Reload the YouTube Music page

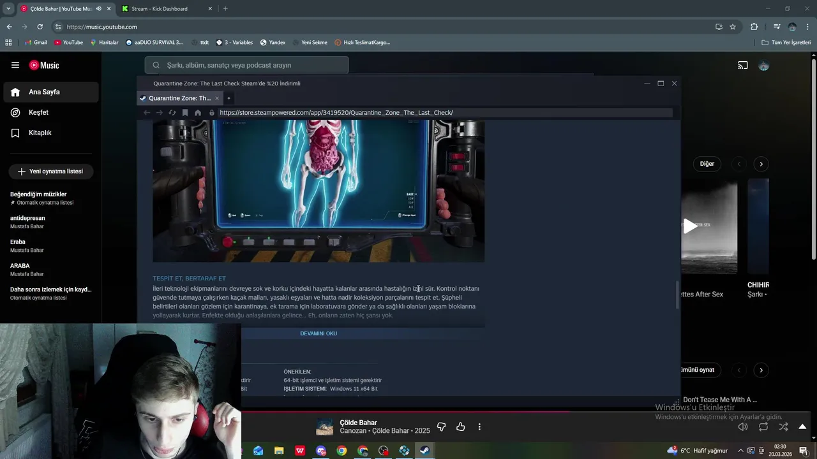[40, 27]
